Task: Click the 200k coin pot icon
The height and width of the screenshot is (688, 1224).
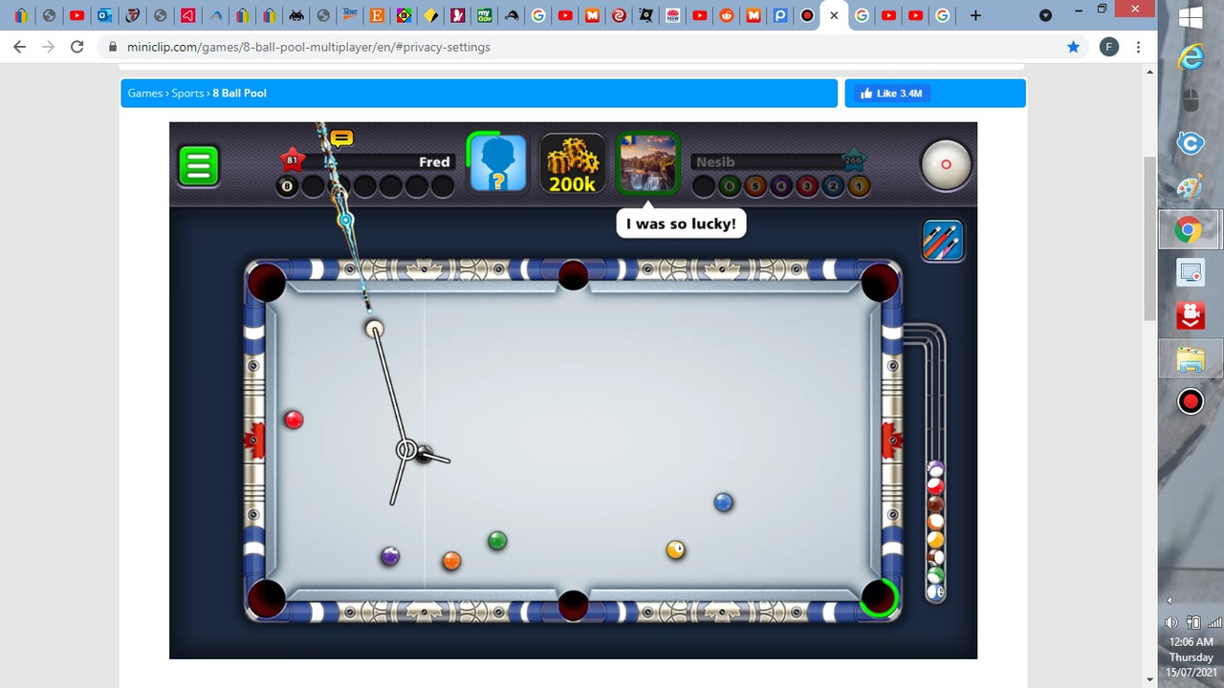Action: point(573,163)
